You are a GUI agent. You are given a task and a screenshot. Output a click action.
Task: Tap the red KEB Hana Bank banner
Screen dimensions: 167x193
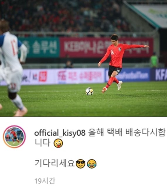[106, 47]
